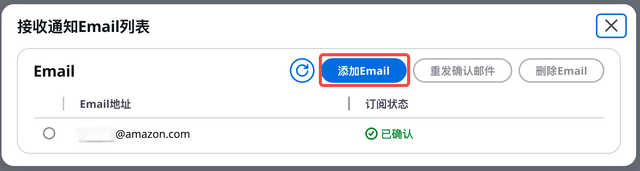This screenshot has height=171, width=640.
Task: Click the green checkmark status icon
Action: (x=371, y=134)
